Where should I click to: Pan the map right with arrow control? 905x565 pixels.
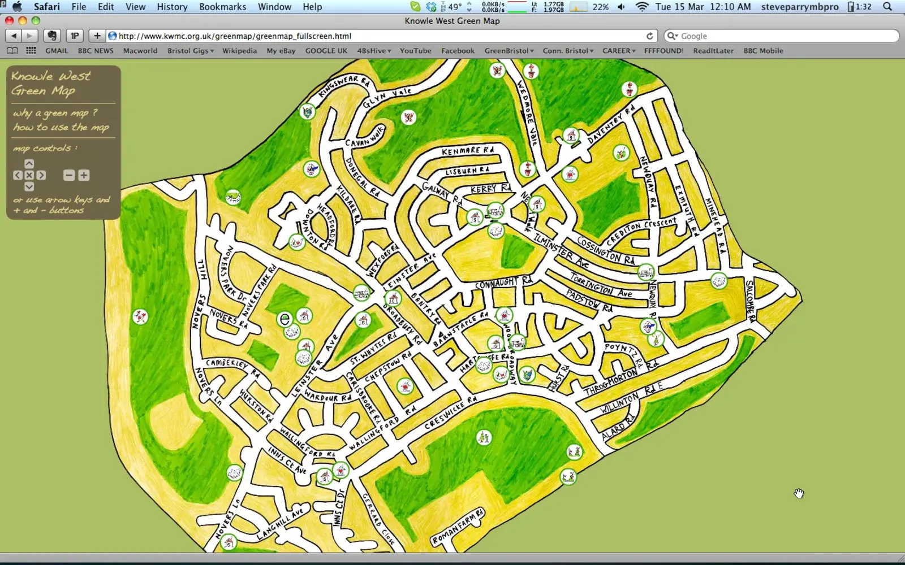pyautogui.click(x=41, y=175)
